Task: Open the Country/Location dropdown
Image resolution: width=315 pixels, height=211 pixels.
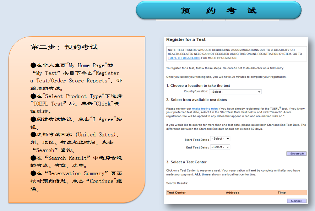Action: (x=235, y=92)
